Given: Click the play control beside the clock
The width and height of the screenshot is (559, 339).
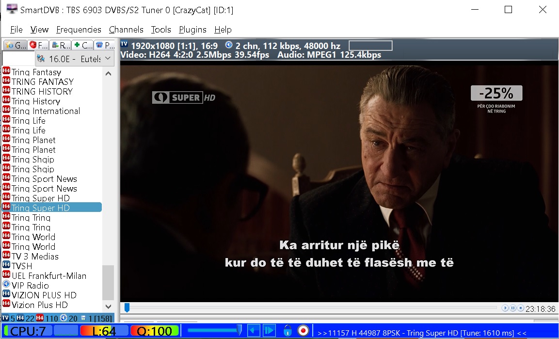Looking at the screenshot, I should pyautogui.click(x=505, y=308).
